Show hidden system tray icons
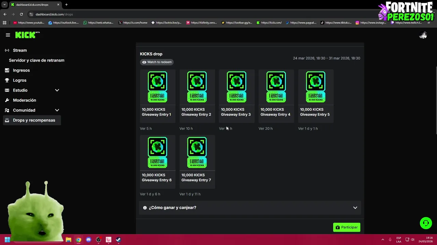Screen dimensions: 437x245 [383, 240]
